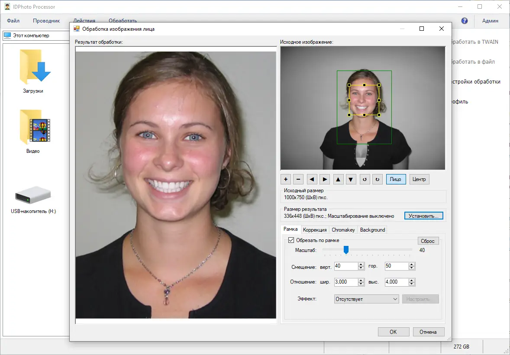This screenshot has width=510, height=355.
Task: Click the dialog title bar icon
Action: [x=77, y=29]
